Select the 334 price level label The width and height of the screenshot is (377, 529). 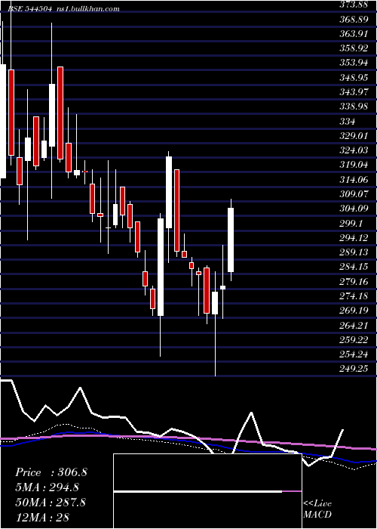point(348,121)
